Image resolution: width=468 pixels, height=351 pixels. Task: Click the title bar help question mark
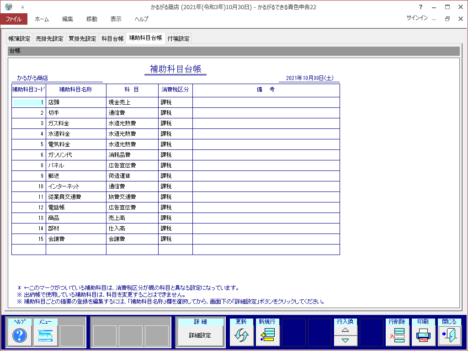click(x=420, y=7)
